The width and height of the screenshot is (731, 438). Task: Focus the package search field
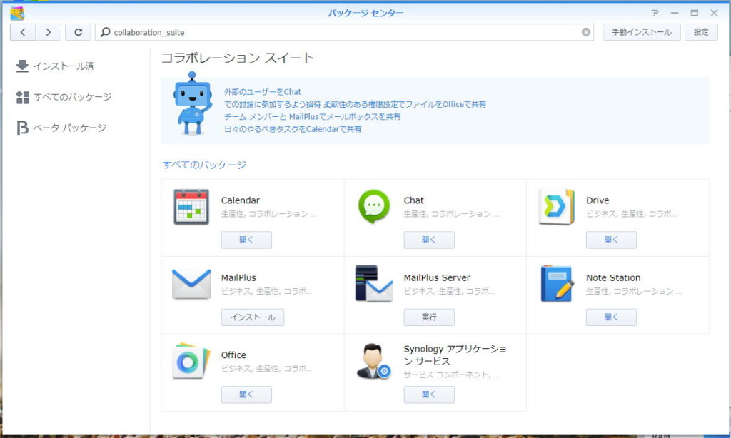344,32
